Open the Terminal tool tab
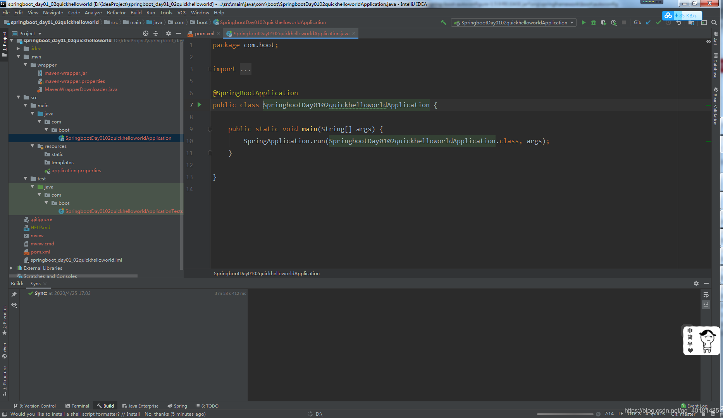Viewport: 723px width, 418px height. [77, 406]
